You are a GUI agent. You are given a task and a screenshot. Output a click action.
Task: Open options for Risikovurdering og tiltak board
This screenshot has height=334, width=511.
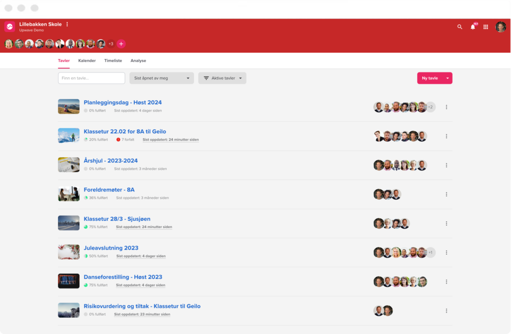pos(447,311)
